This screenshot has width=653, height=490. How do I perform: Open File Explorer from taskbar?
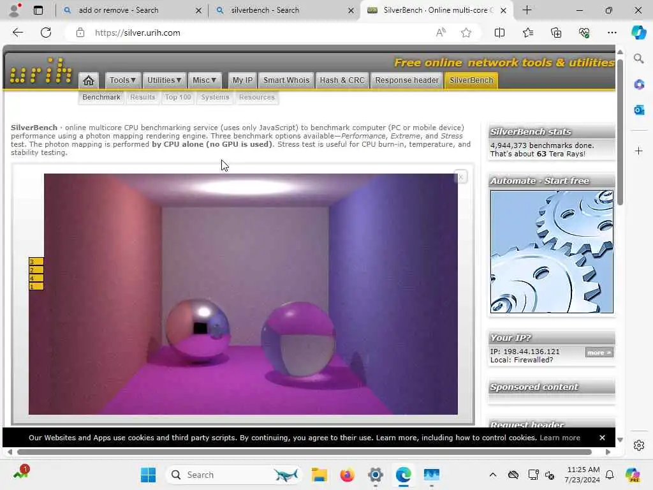pos(319,475)
